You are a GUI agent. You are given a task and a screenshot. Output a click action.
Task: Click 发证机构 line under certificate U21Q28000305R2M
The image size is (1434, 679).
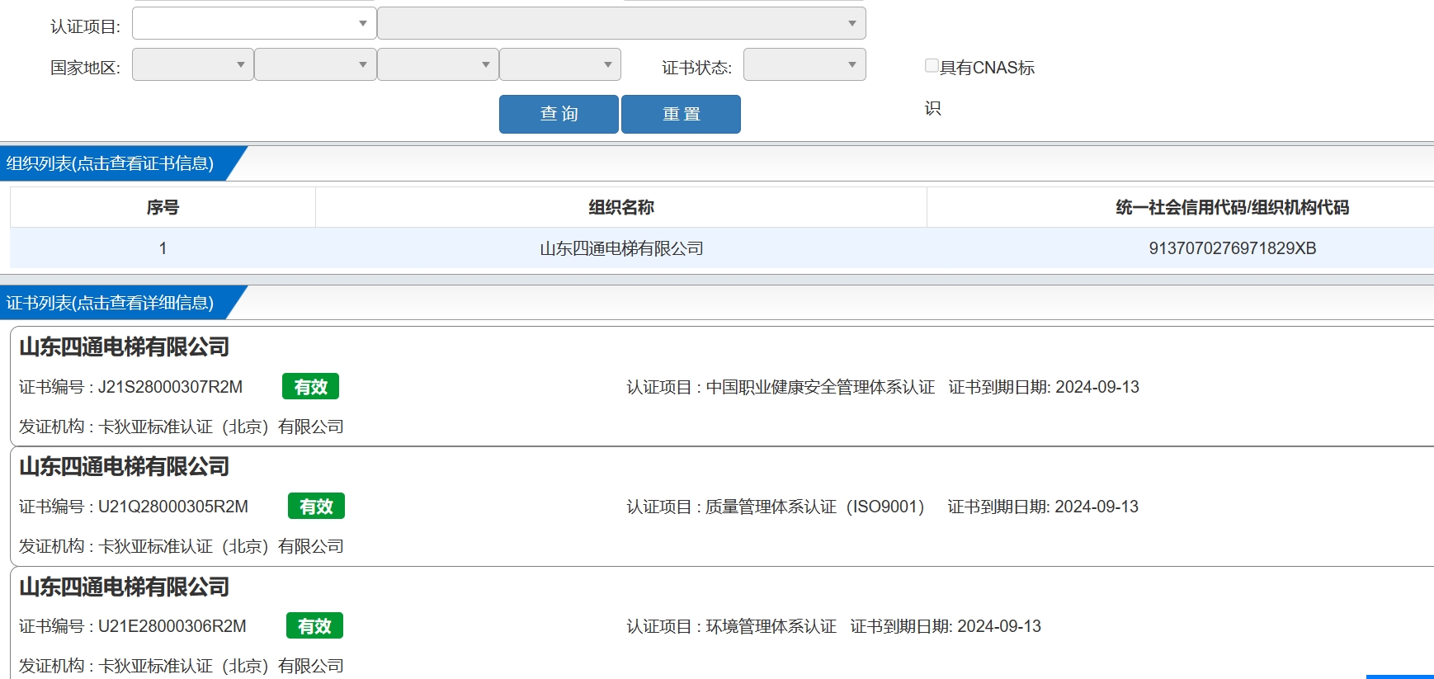(x=182, y=546)
